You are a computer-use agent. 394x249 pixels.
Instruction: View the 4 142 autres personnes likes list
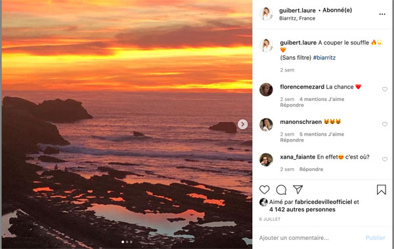tap(302, 210)
